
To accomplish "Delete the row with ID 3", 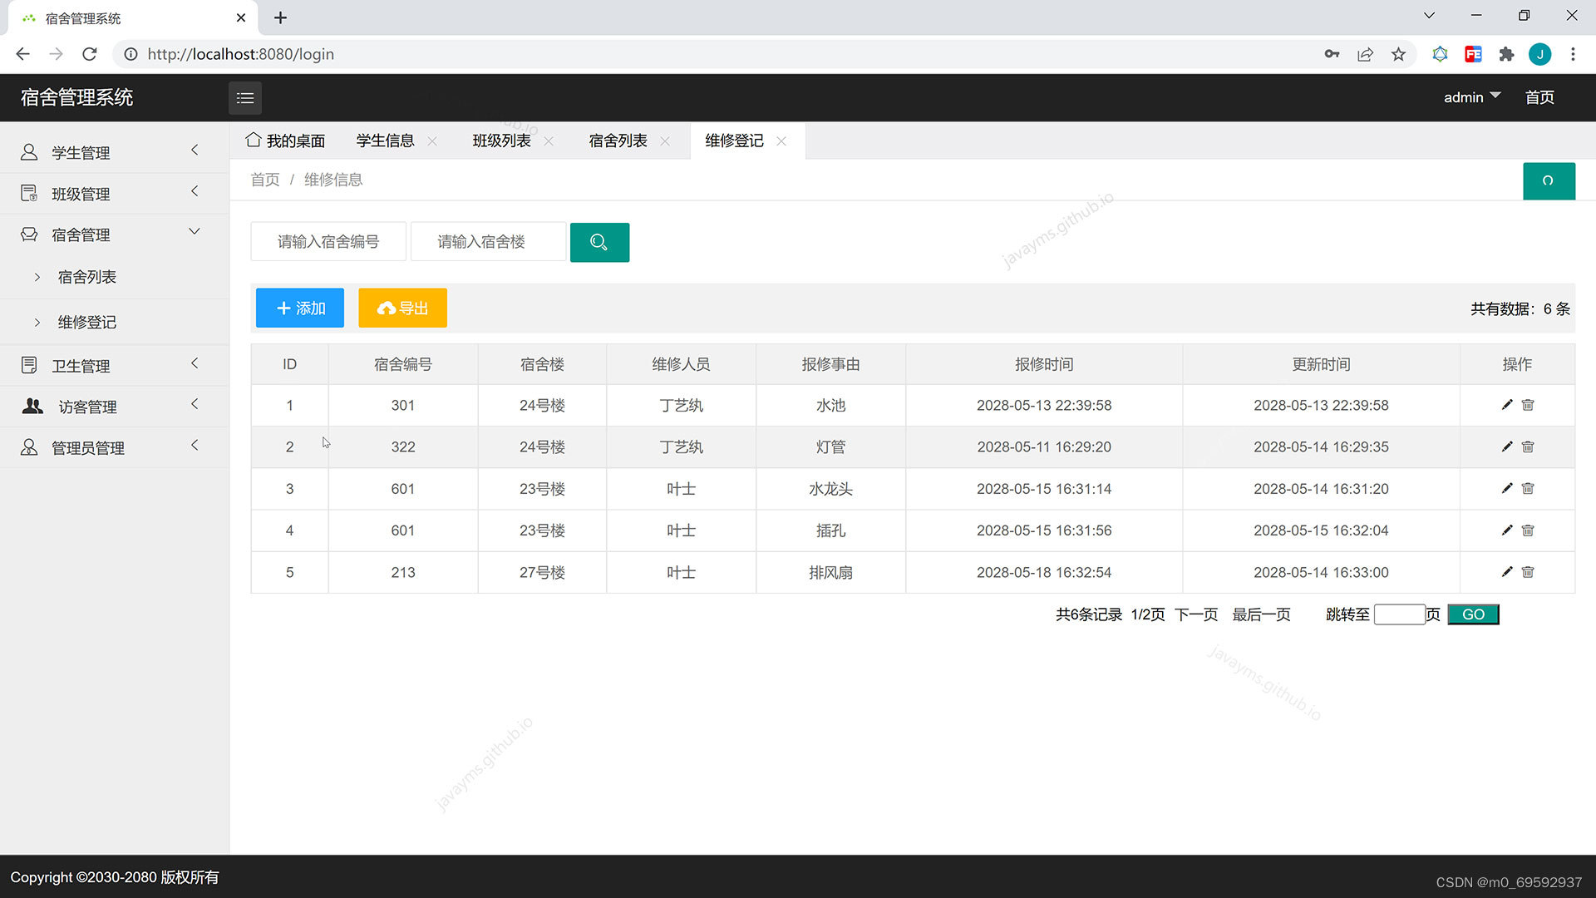I will tap(1528, 489).
